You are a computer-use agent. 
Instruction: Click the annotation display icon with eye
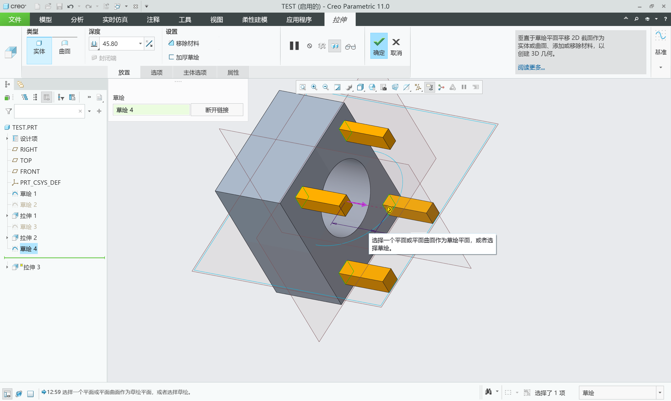(x=430, y=87)
